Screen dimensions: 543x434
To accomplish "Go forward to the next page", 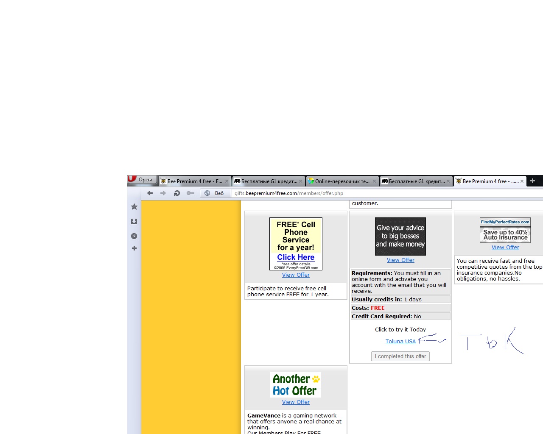I will tap(163, 193).
